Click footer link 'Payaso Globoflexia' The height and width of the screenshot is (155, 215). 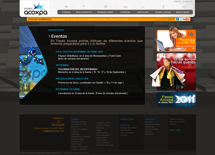128,128
